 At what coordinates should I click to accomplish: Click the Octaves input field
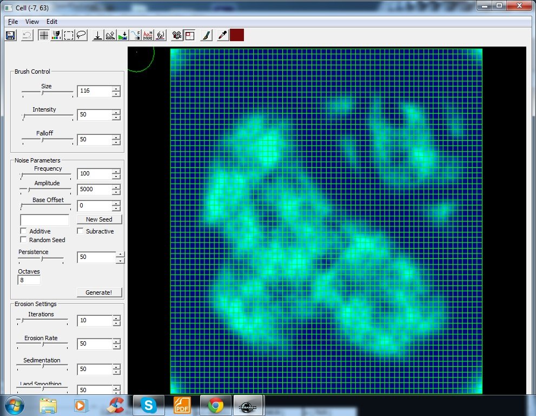click(30, 281)
